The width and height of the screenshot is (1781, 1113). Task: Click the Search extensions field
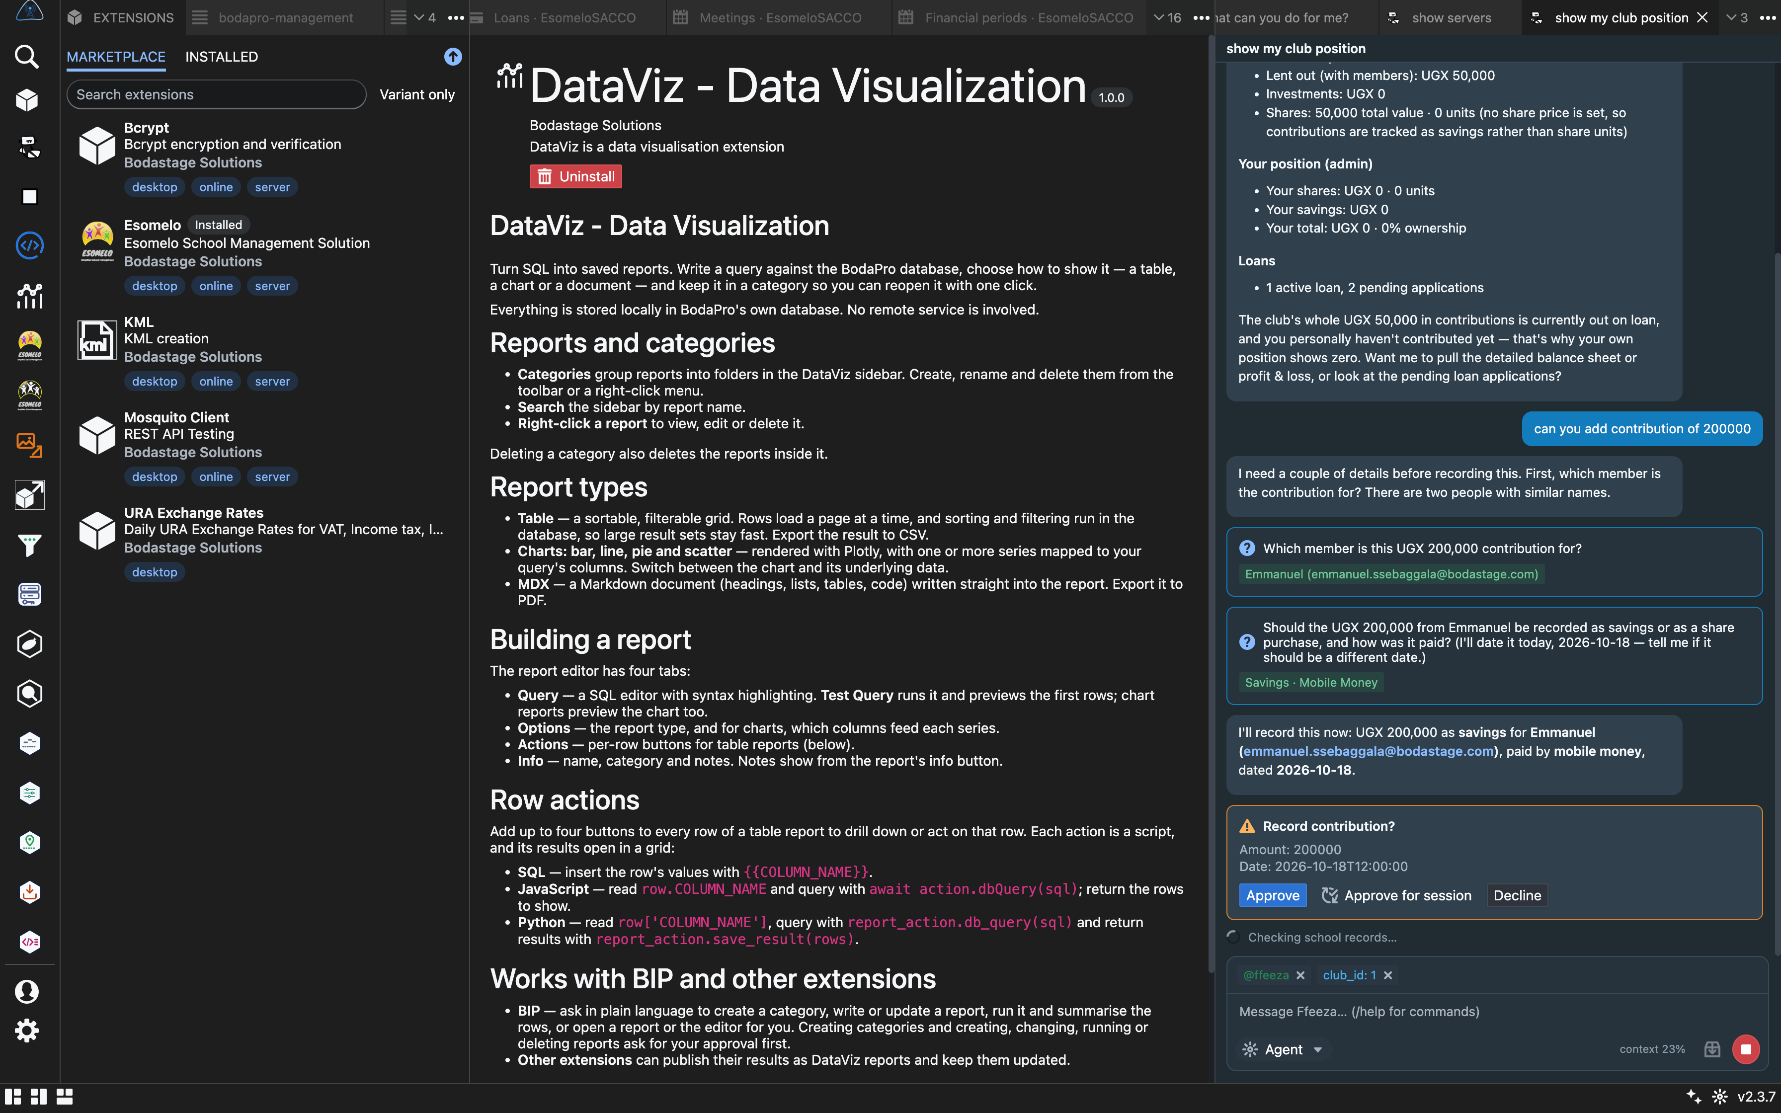(x=216, y=94)
